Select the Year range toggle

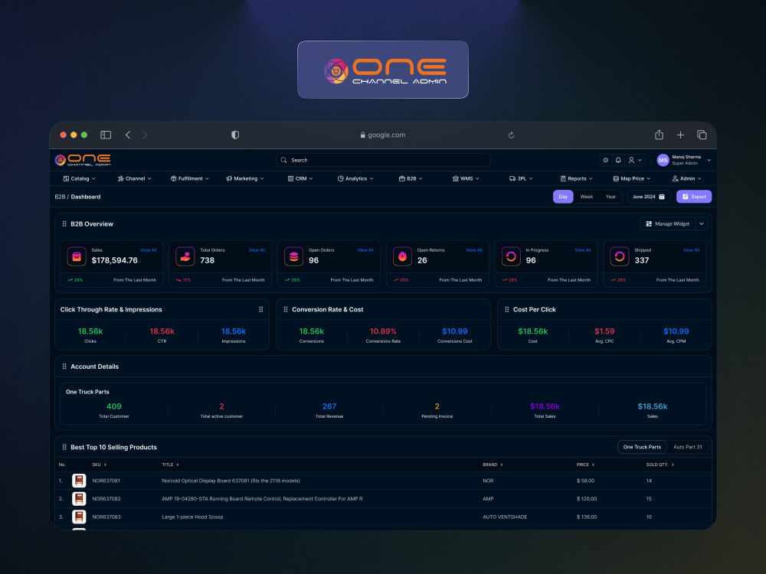click(611, 197)
